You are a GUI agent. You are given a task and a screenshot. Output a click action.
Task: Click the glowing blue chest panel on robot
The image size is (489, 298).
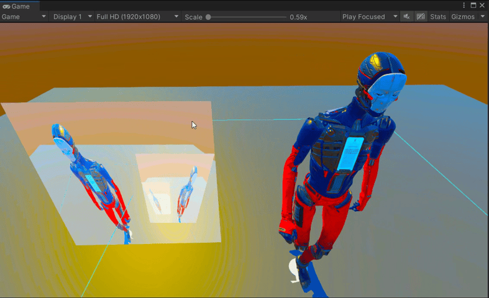pyautogui.click(x=351, y=153)
